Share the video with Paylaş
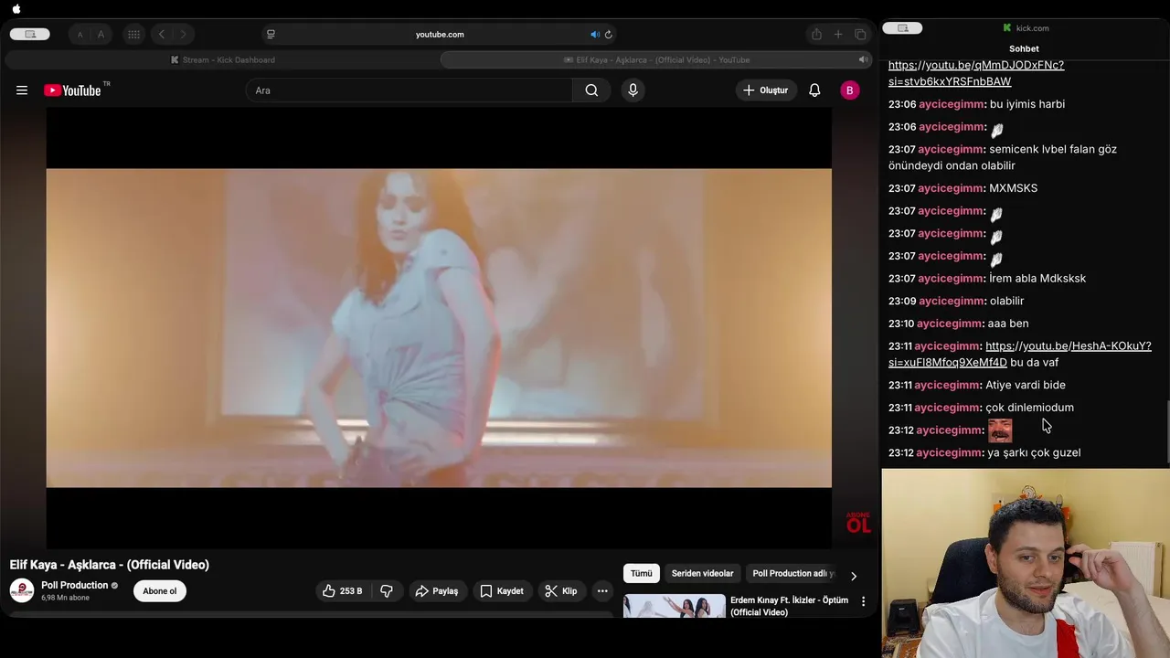The width and height of the screenshot is (1170, 658). (x=437, y=591)
